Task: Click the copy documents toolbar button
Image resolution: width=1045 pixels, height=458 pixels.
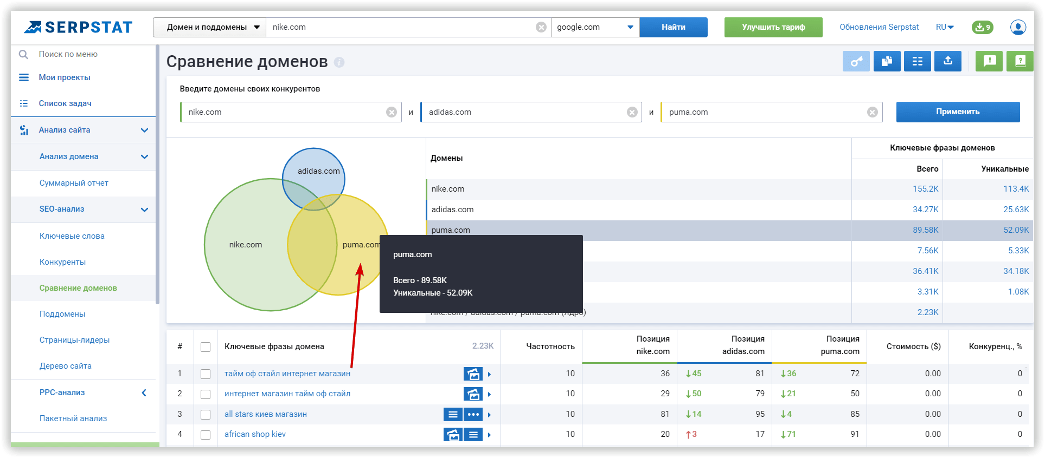Action: (x=887, y=61)
